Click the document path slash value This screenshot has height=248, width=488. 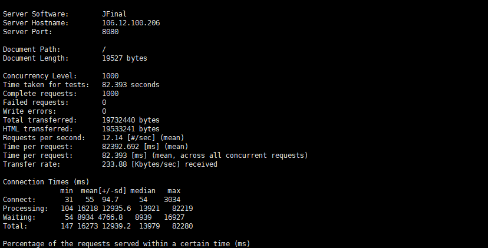pyautogui.click(x=104, y=49)
